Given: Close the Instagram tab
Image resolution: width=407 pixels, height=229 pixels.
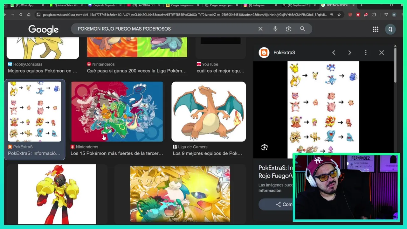Looking at the screenshot, I should click(x=276, y=5).
